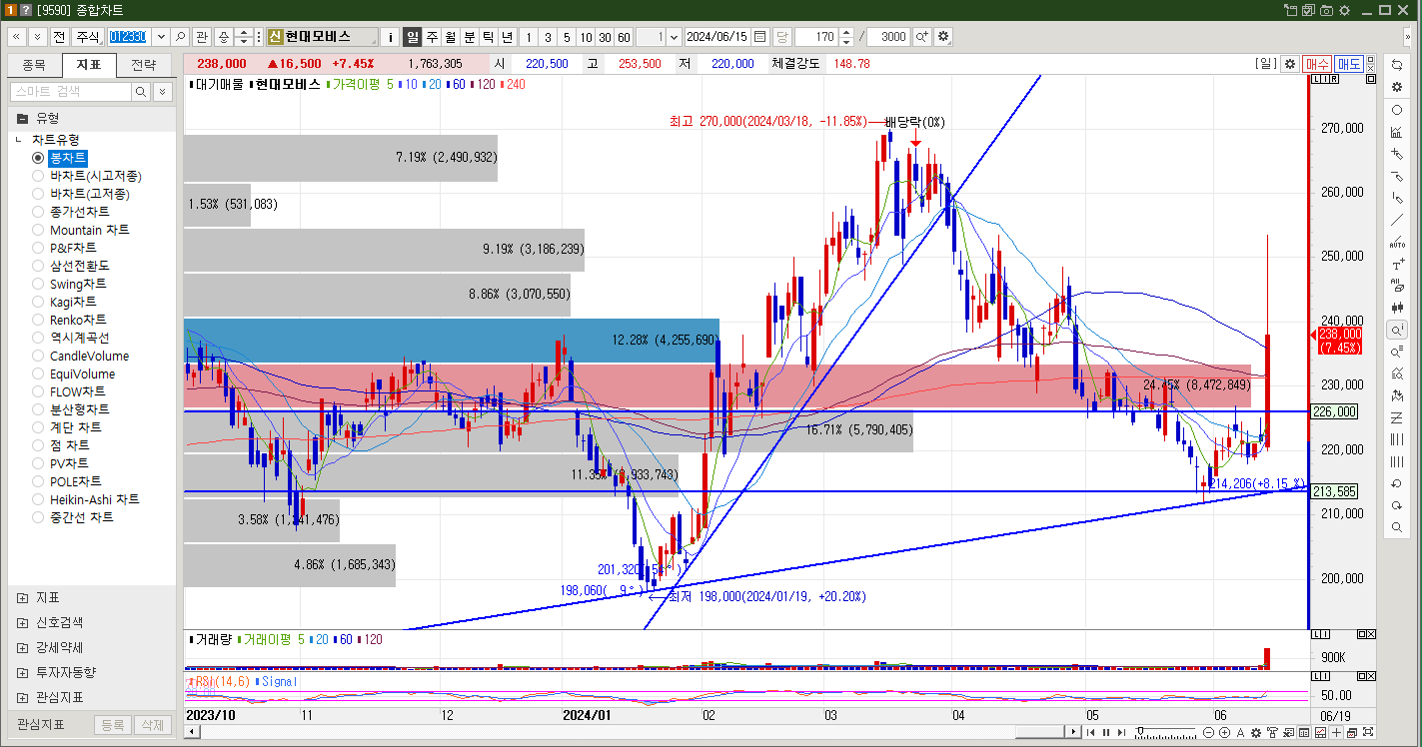Select the Mountain 차트 radio button
1422x747 pixels.
[38, 230]
